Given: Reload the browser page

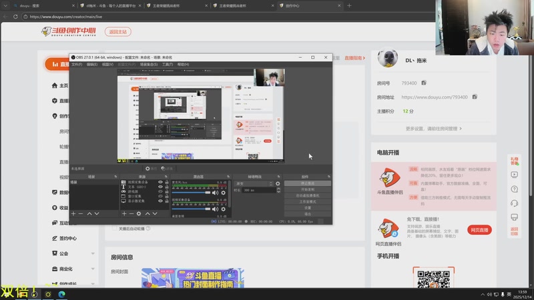Looking at the screenshot, I should [x=15, y=16].
